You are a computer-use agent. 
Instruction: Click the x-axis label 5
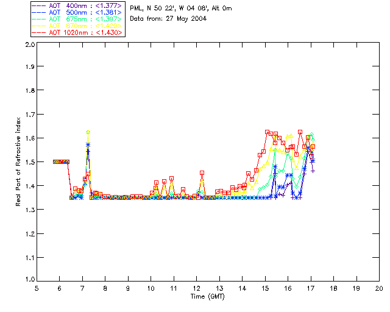point(37,288)
